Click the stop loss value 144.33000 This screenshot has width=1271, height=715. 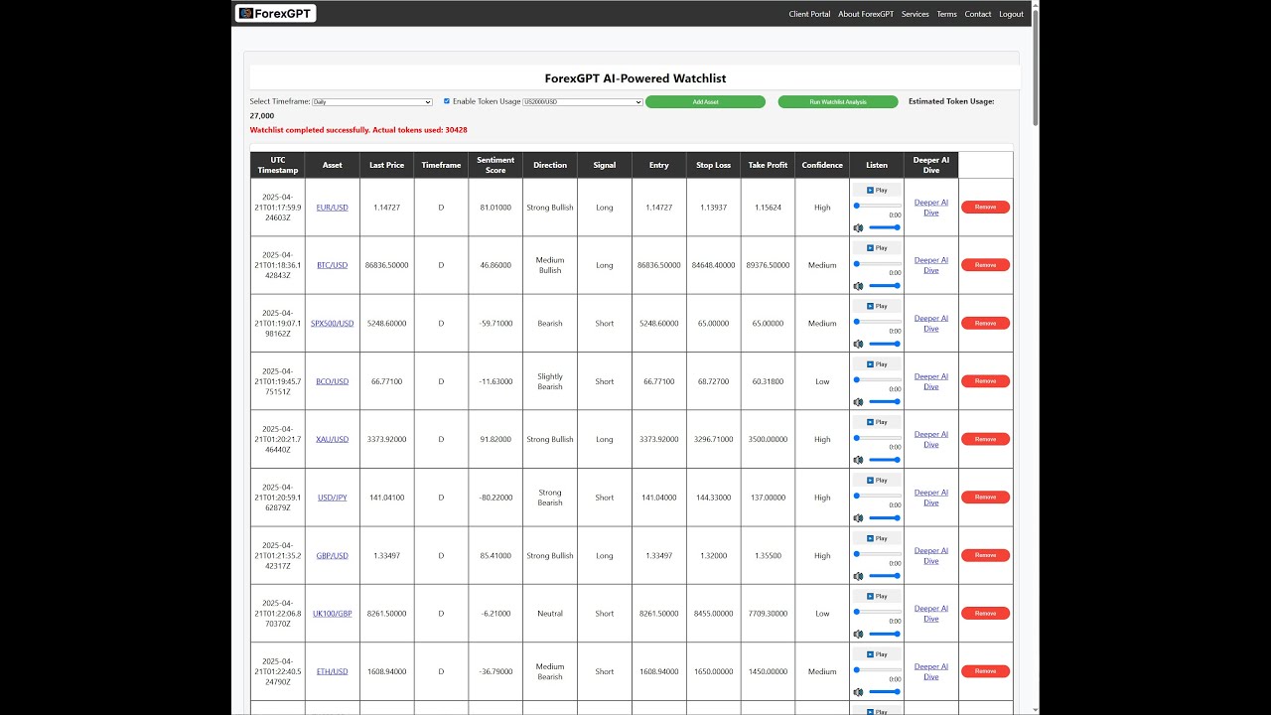713,498
